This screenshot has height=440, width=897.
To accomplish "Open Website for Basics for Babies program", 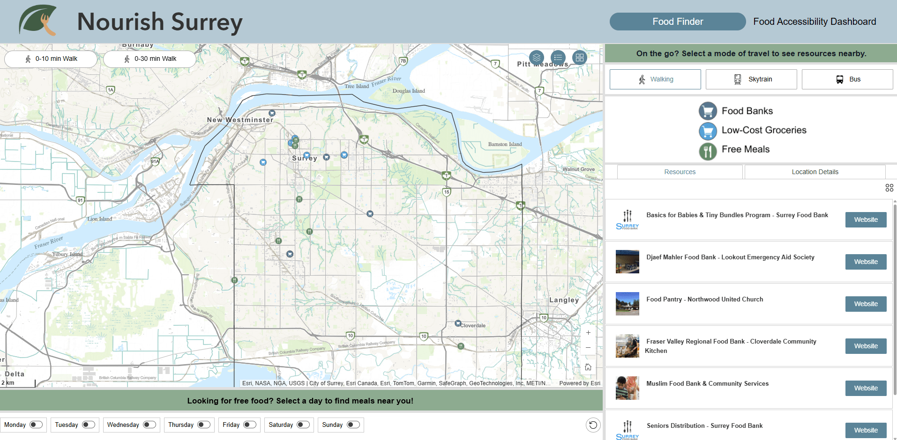I will tap(866, 220).
